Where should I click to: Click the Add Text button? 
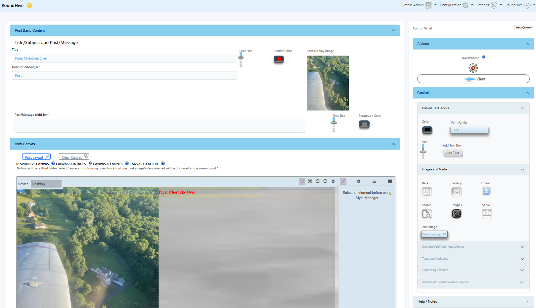(x=452, y=153)
